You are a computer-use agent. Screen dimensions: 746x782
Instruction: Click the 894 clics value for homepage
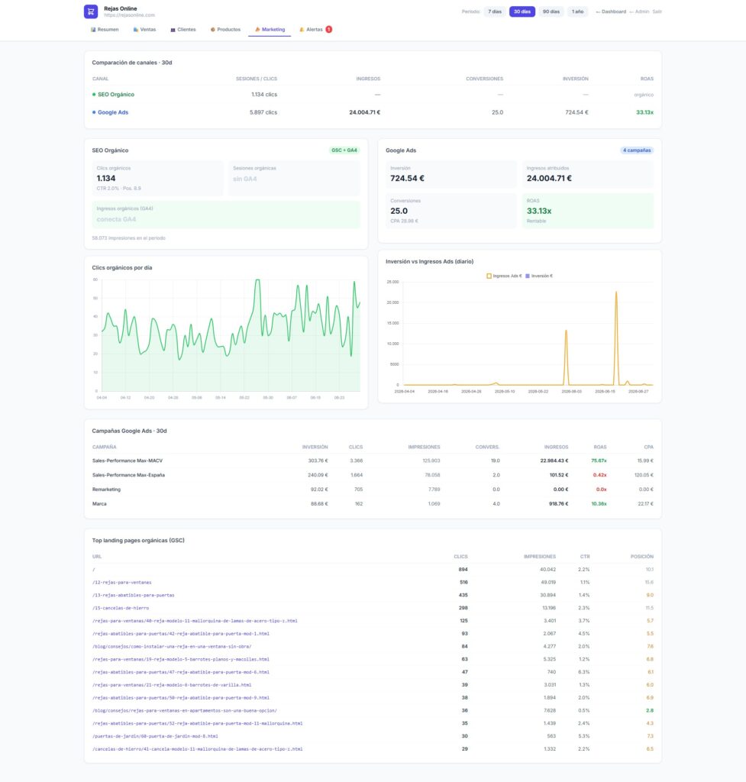[463, 570]
